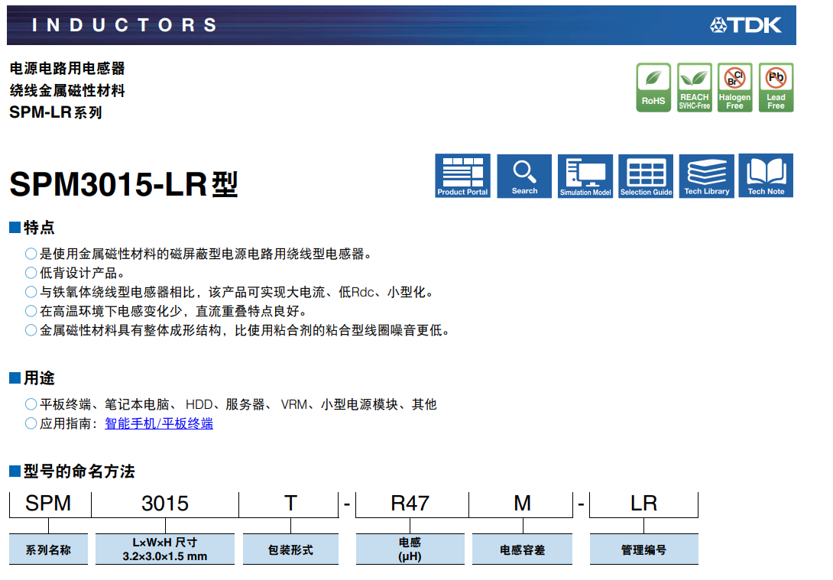Open the Tech Note book icon
Image resolution: width=833 pixels, height=580 pixels.
(x=766, y=176)
